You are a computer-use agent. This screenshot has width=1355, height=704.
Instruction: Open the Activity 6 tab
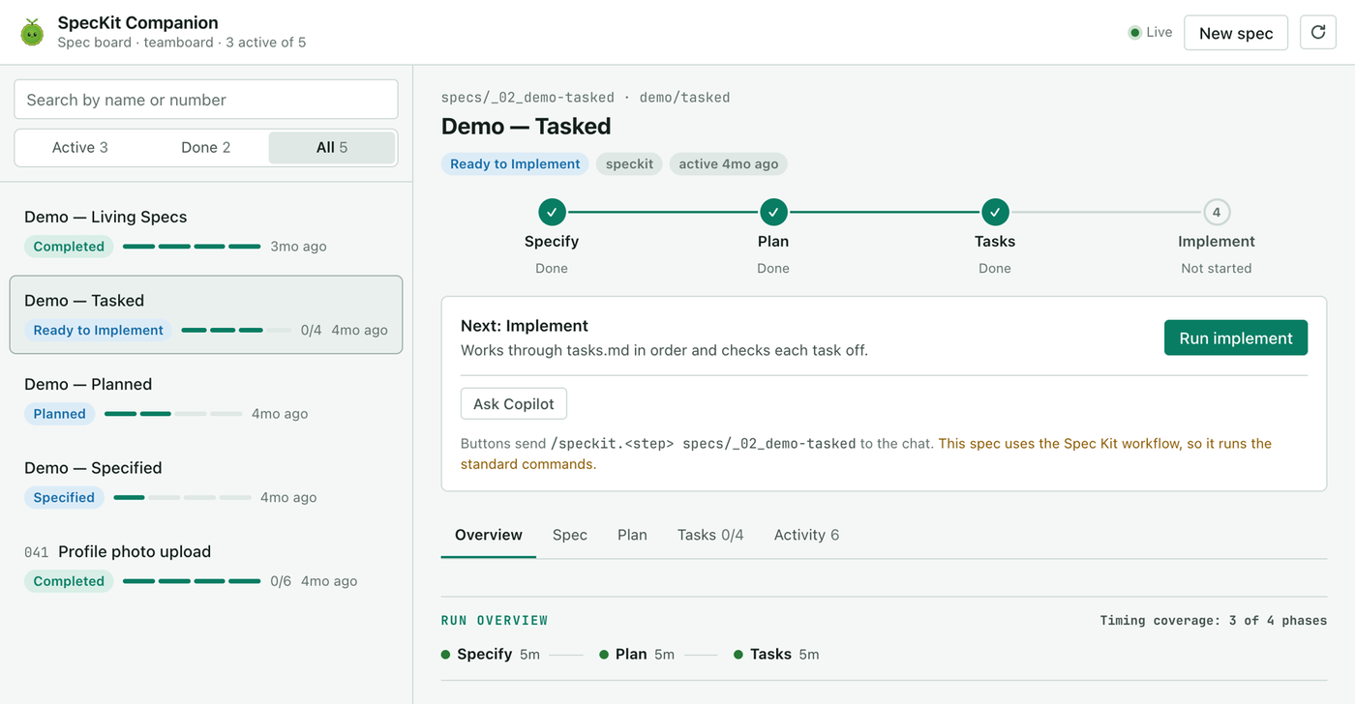point(806,535)
